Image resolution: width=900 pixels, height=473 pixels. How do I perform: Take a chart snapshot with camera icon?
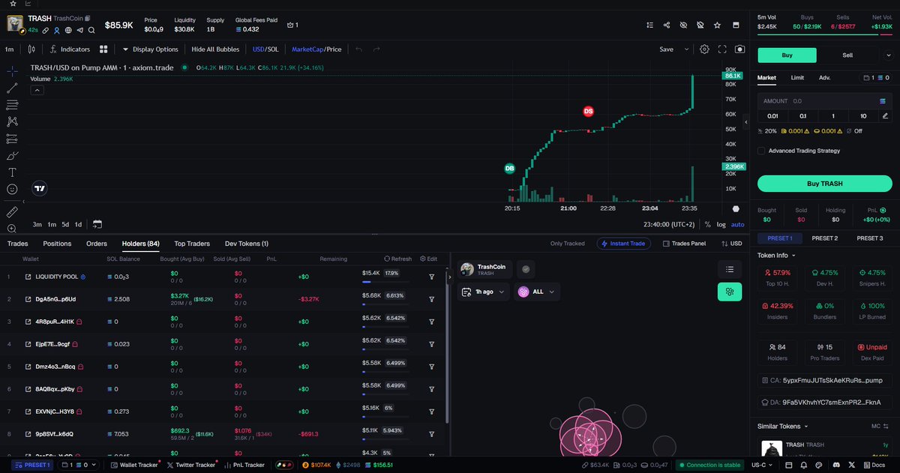740,49
